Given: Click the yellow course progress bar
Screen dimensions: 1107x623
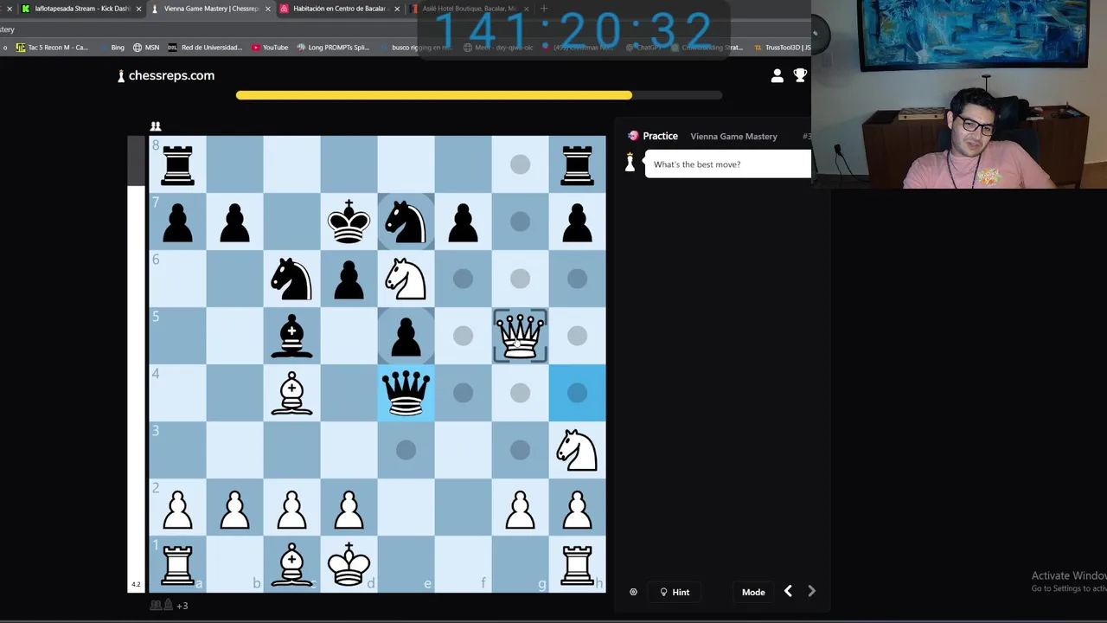Looking at the screenshot, I should click(x=433, y=95).
